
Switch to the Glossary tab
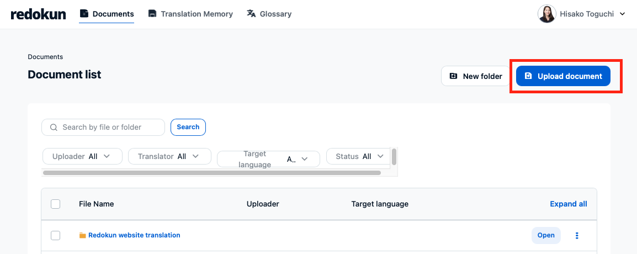pos(269,14)
